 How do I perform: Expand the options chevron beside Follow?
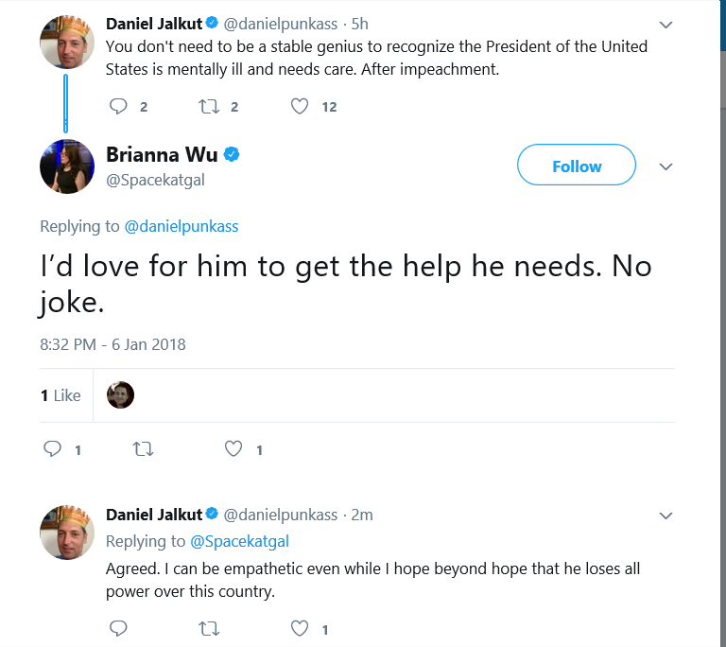pyautogui.click(x=665, y=166)
